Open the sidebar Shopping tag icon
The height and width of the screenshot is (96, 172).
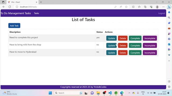169,23
